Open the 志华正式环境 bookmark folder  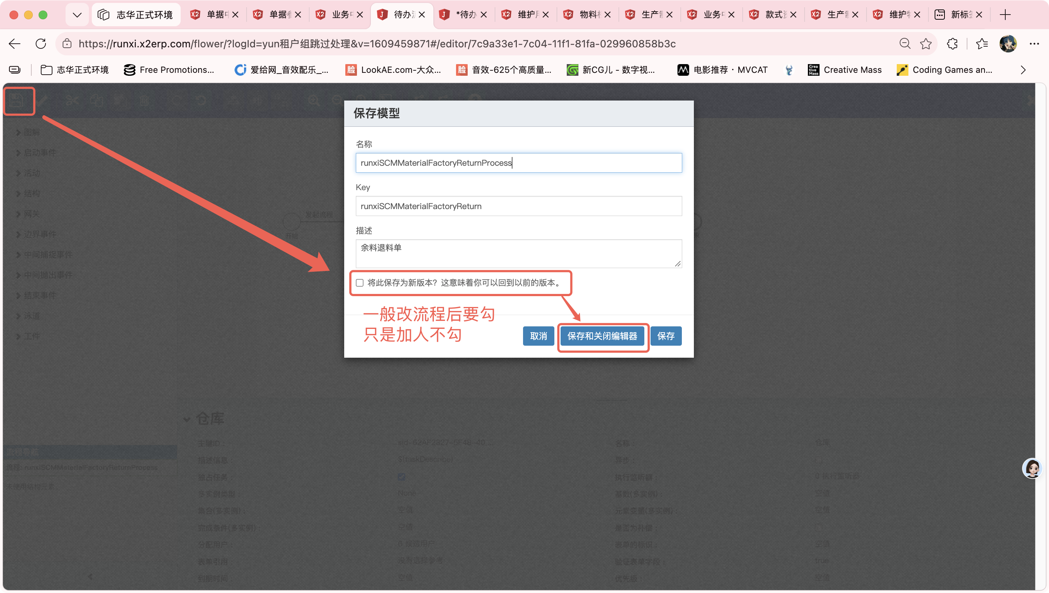75,70
